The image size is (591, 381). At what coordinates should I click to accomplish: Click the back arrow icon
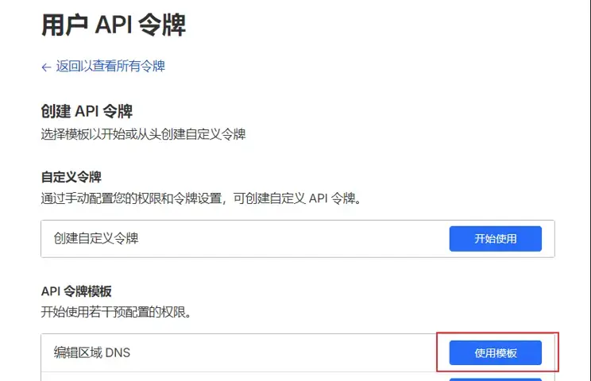(x=46, y=67)
